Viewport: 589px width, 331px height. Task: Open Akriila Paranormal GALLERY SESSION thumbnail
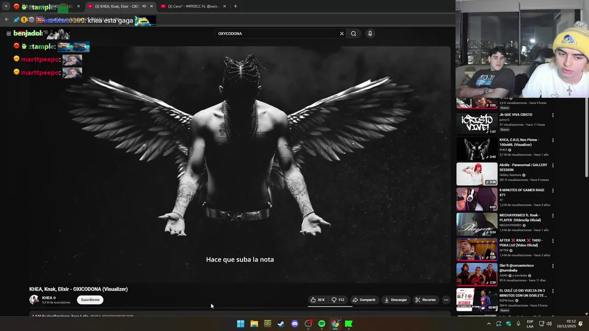(x=477, y=173)
